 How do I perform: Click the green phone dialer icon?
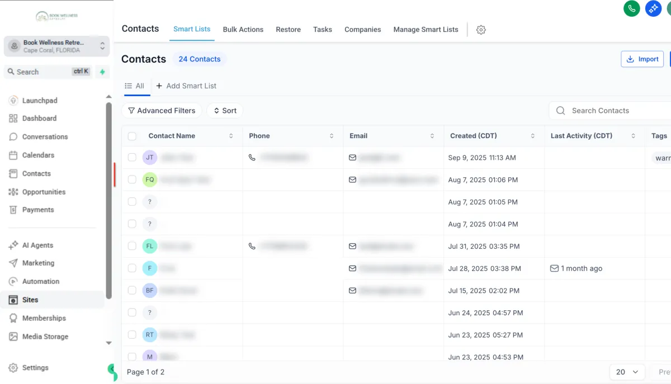(632, 8)
